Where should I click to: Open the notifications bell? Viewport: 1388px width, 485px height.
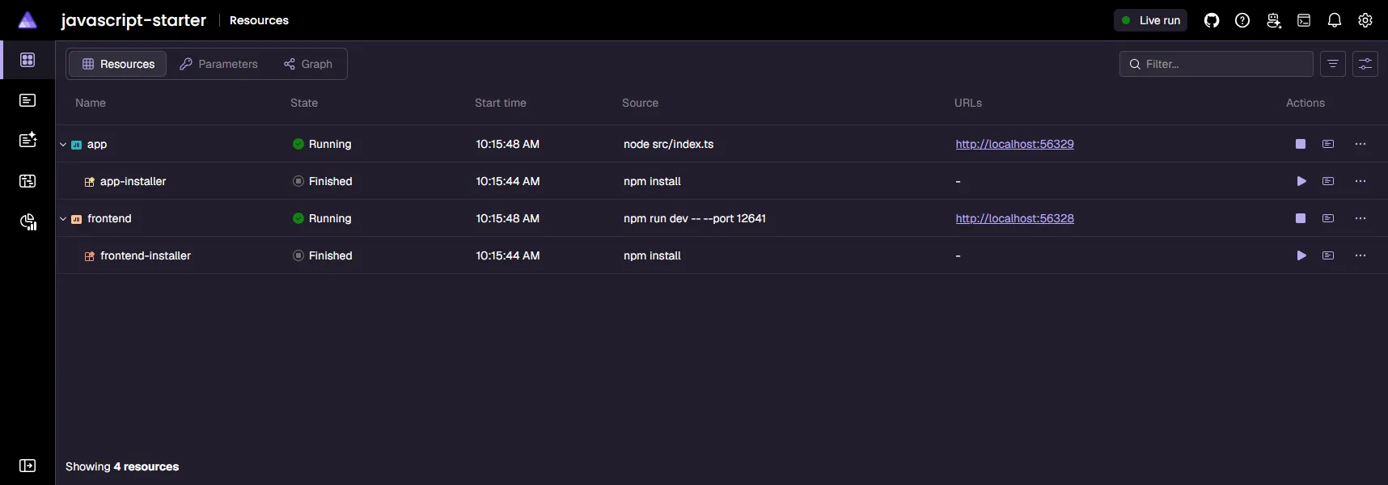(x=1335, y=20)
